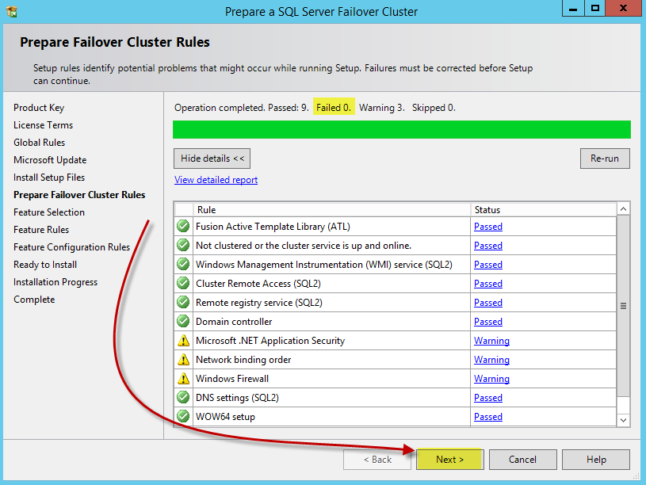
Task: Select Complete step in sidebar
Action: coord(34,299)
